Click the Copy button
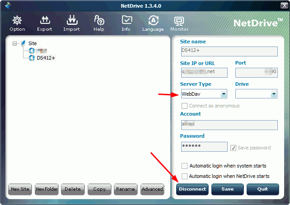This screenshot has width=290, height=205. (99, 189)
